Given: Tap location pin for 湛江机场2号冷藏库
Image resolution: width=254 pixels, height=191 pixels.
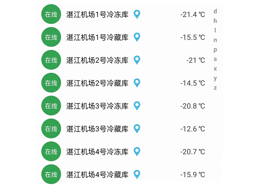Looking at the screenshot, I should point(137,83).
